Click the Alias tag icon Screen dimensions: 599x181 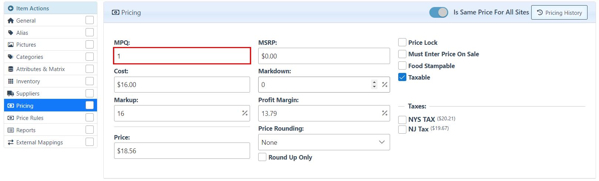(x=11, y=33)
